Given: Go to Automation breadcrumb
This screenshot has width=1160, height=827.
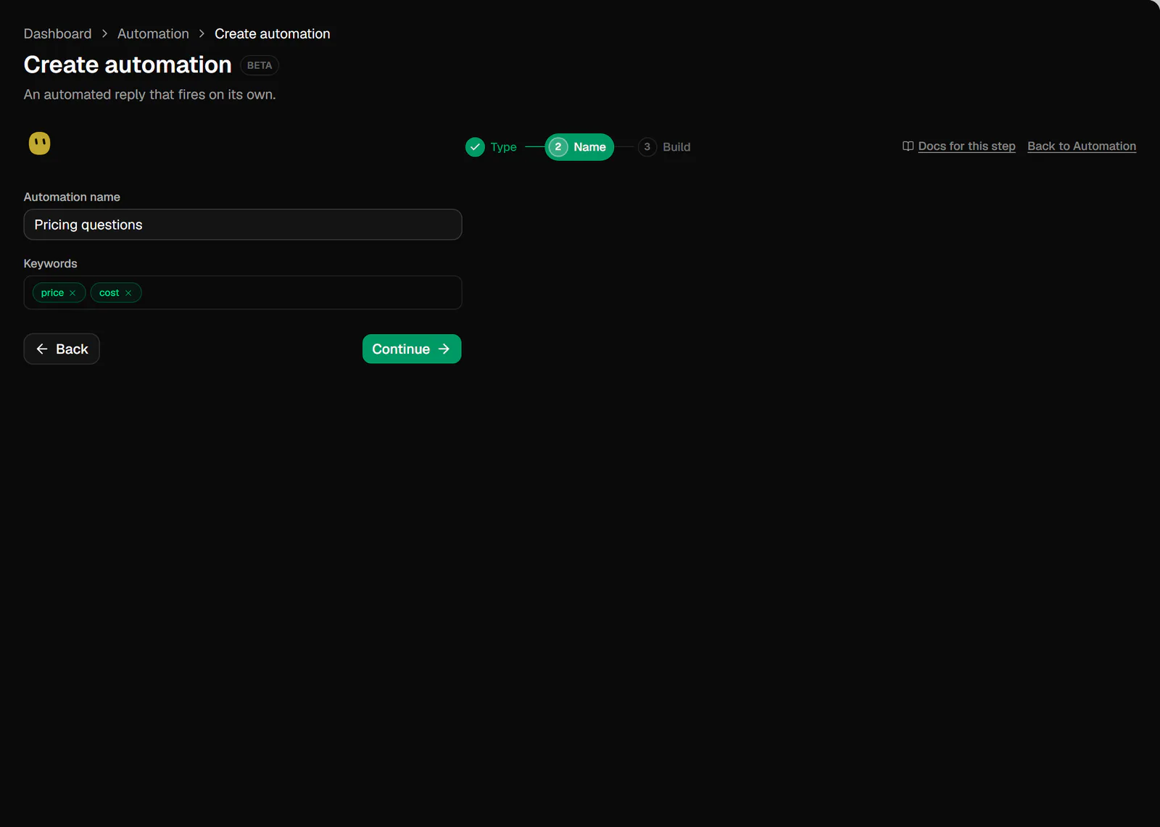Looking at the screenshot, I should coord(153,34).
